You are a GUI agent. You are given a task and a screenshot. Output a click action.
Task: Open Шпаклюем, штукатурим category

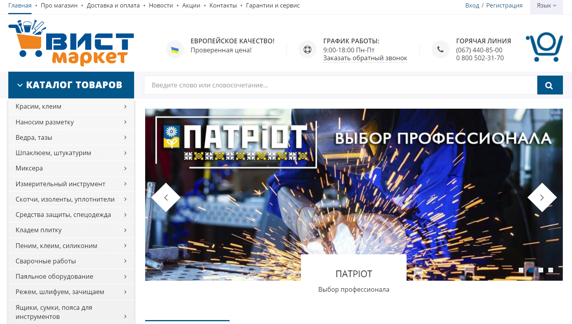(x=53, y=153)
